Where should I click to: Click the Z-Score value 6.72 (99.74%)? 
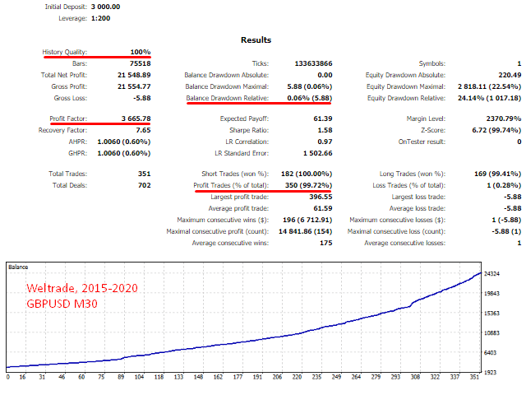click(493, 130)
